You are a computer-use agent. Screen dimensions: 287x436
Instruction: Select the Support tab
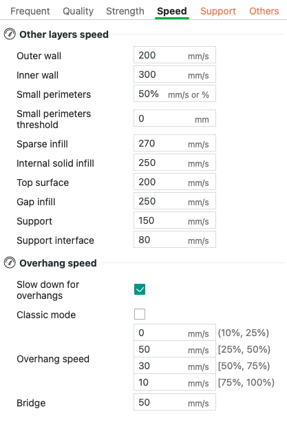(x=217, y=11)
